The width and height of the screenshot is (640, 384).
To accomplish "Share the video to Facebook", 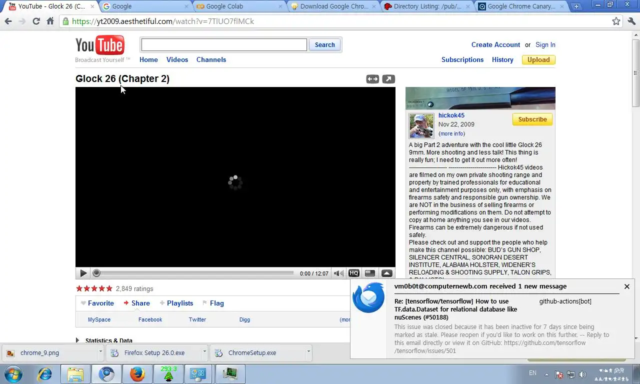I will 150,319.
